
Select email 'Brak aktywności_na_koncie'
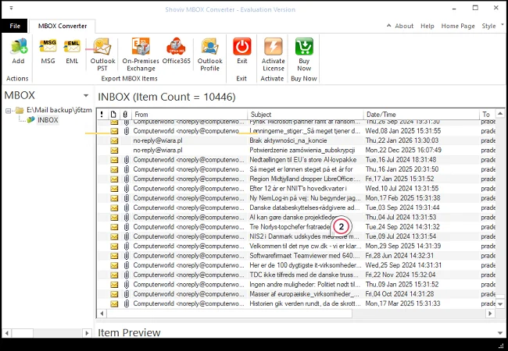pyautogui.click(x=297, y=140)
